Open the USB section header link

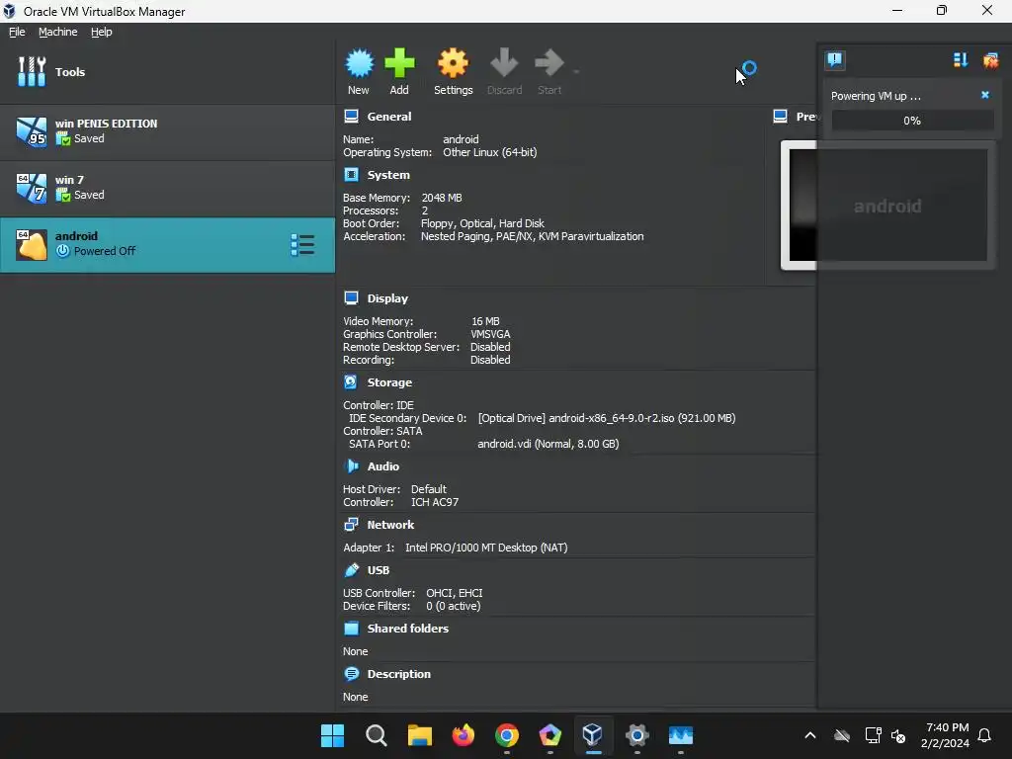(379, 570)
